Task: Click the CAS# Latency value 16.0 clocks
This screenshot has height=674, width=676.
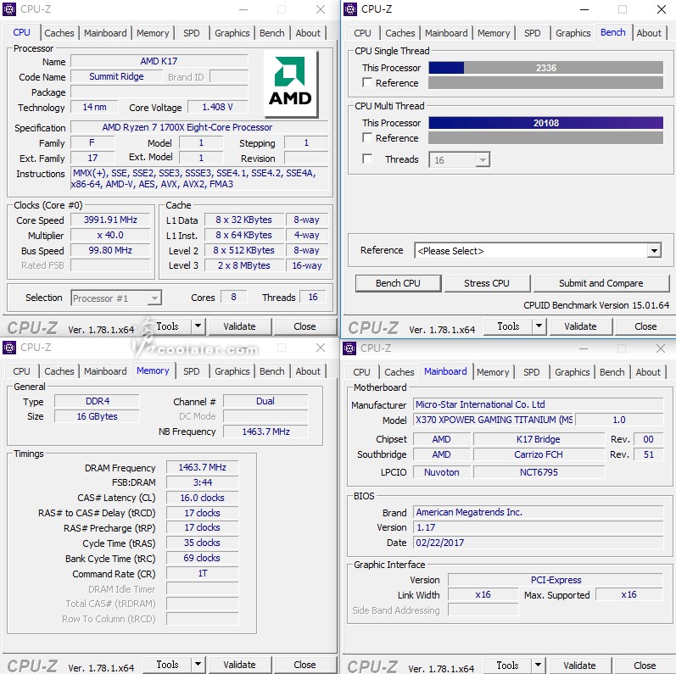Action: 202,498
